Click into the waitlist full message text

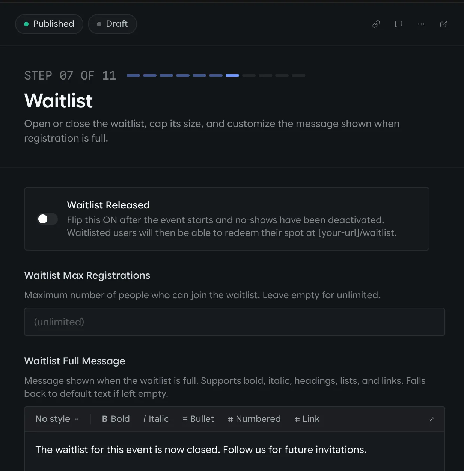tap(201, 450)
